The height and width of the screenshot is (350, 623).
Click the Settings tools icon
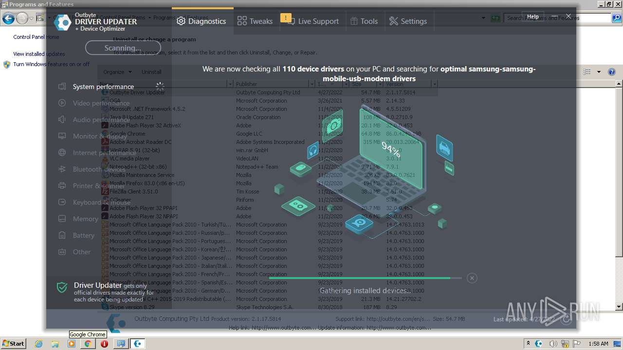pos(394,21)
